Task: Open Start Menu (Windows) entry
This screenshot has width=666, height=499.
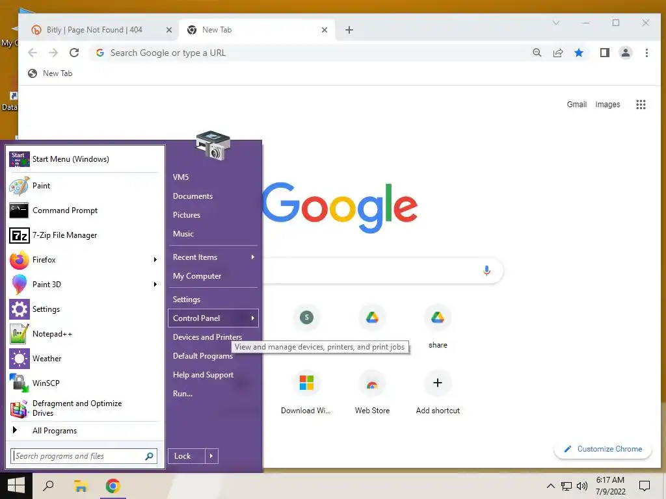Action: 84,159
